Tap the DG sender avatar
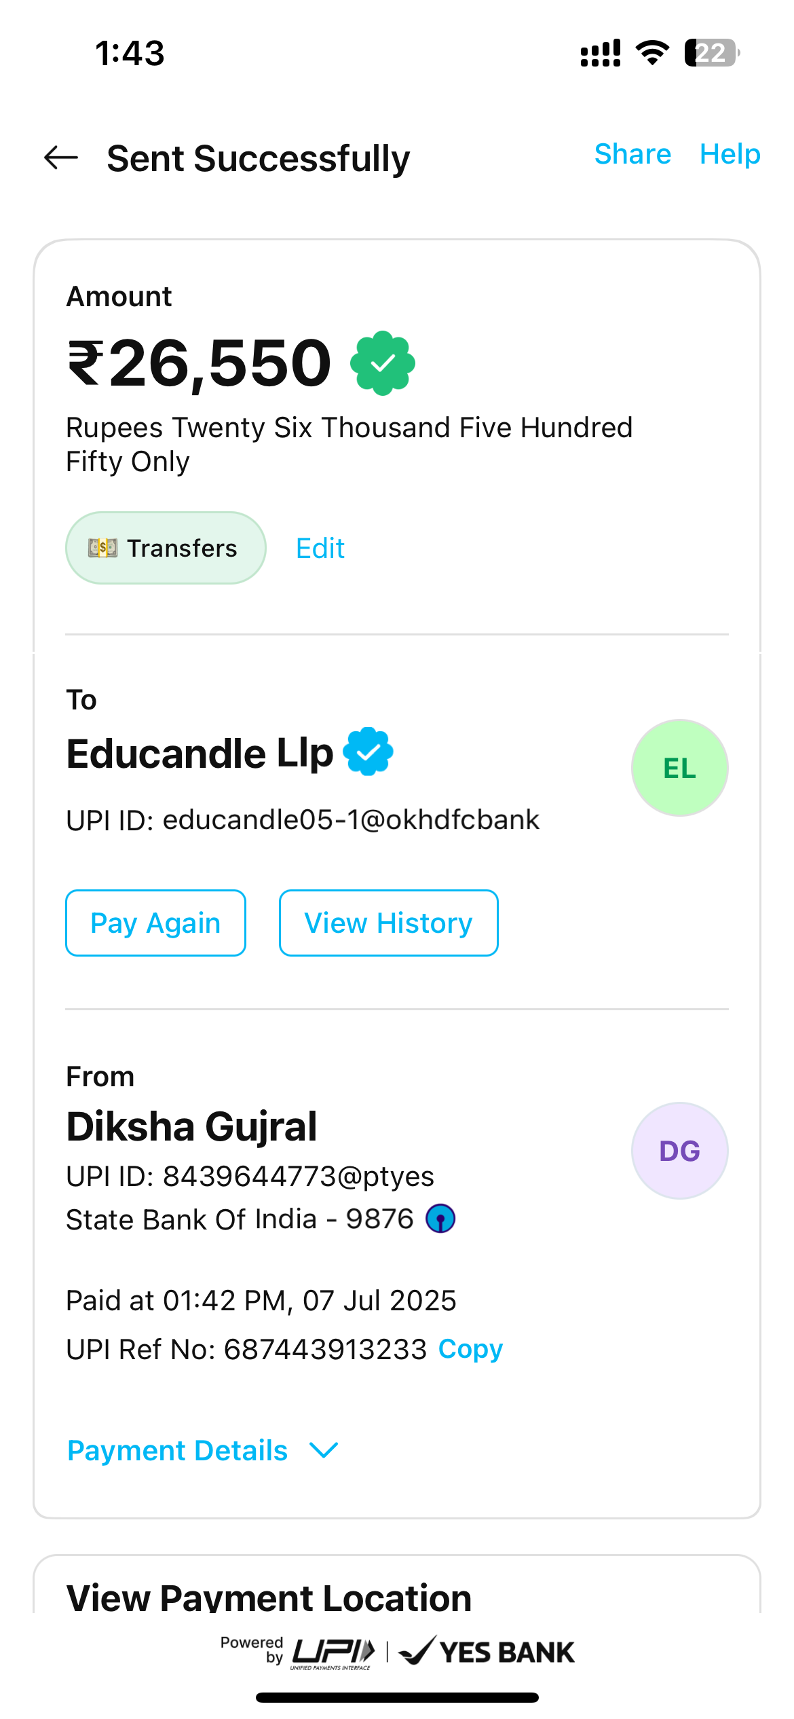The image size is (794, 1719). point(679,1151)
